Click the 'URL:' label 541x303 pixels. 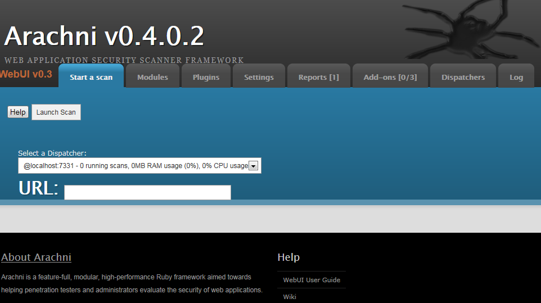click(38, 188)
